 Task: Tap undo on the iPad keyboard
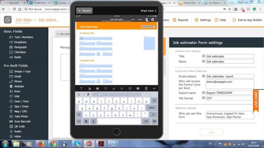point(79,95)
